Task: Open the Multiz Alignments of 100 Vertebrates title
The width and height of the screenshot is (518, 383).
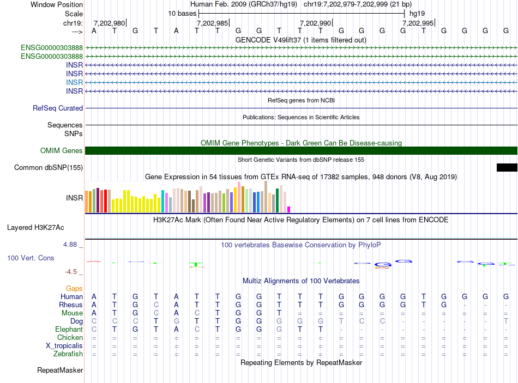Action: 300,281
